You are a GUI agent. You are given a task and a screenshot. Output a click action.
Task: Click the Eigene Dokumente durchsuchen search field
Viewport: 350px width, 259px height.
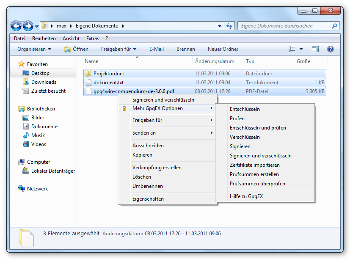(x=284, y=26)
